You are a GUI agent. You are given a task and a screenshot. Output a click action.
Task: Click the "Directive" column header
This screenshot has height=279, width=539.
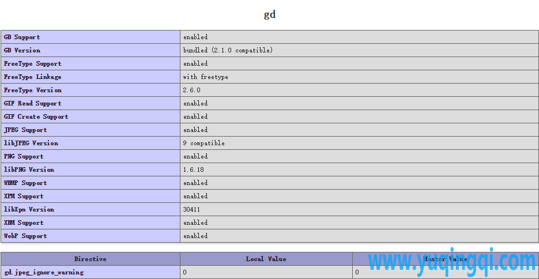(x=91, y=259)
